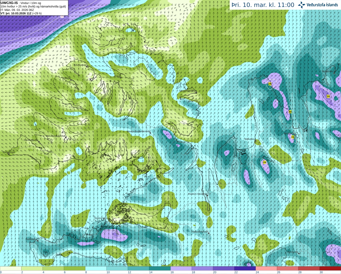Select the 24–26 m/s pink legend swatch
The height and width of the screenshot is (274, 341).
[266, 268]
